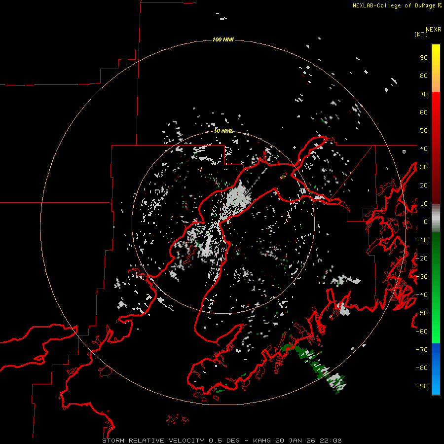Click the 20 value on velocity scale
The width and height of the screenshot is (444, 444).
424,185
